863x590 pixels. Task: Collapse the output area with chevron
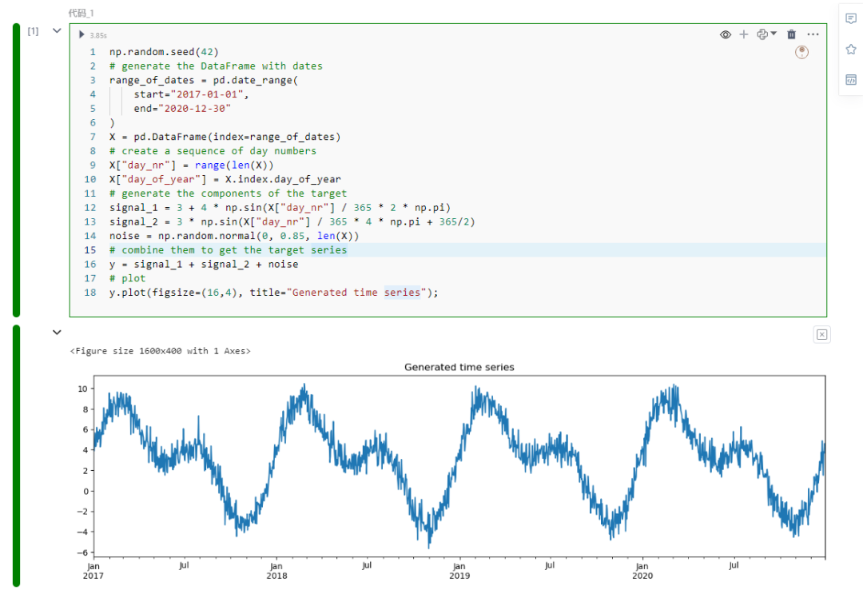pyautogui.click(x=57, y=333)
